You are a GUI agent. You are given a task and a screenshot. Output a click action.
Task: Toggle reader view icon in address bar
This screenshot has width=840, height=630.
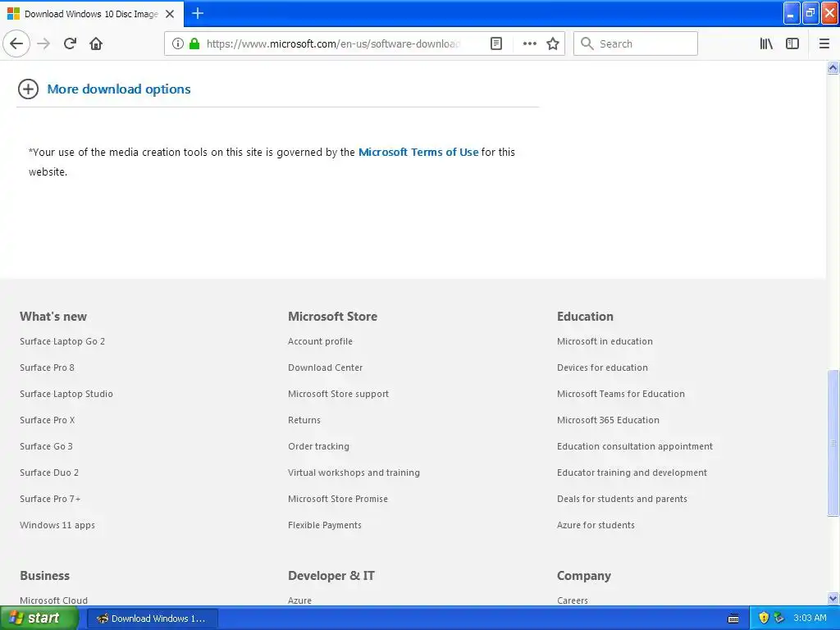[x=496, y=44]
